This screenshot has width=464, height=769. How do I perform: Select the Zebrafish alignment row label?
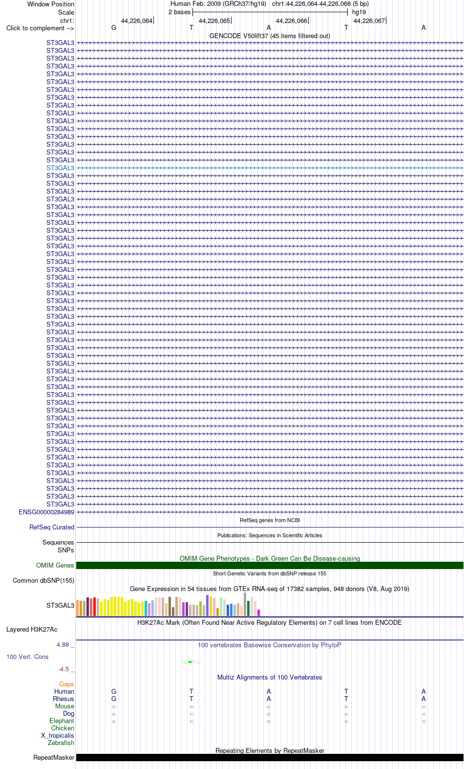[61, 743]
